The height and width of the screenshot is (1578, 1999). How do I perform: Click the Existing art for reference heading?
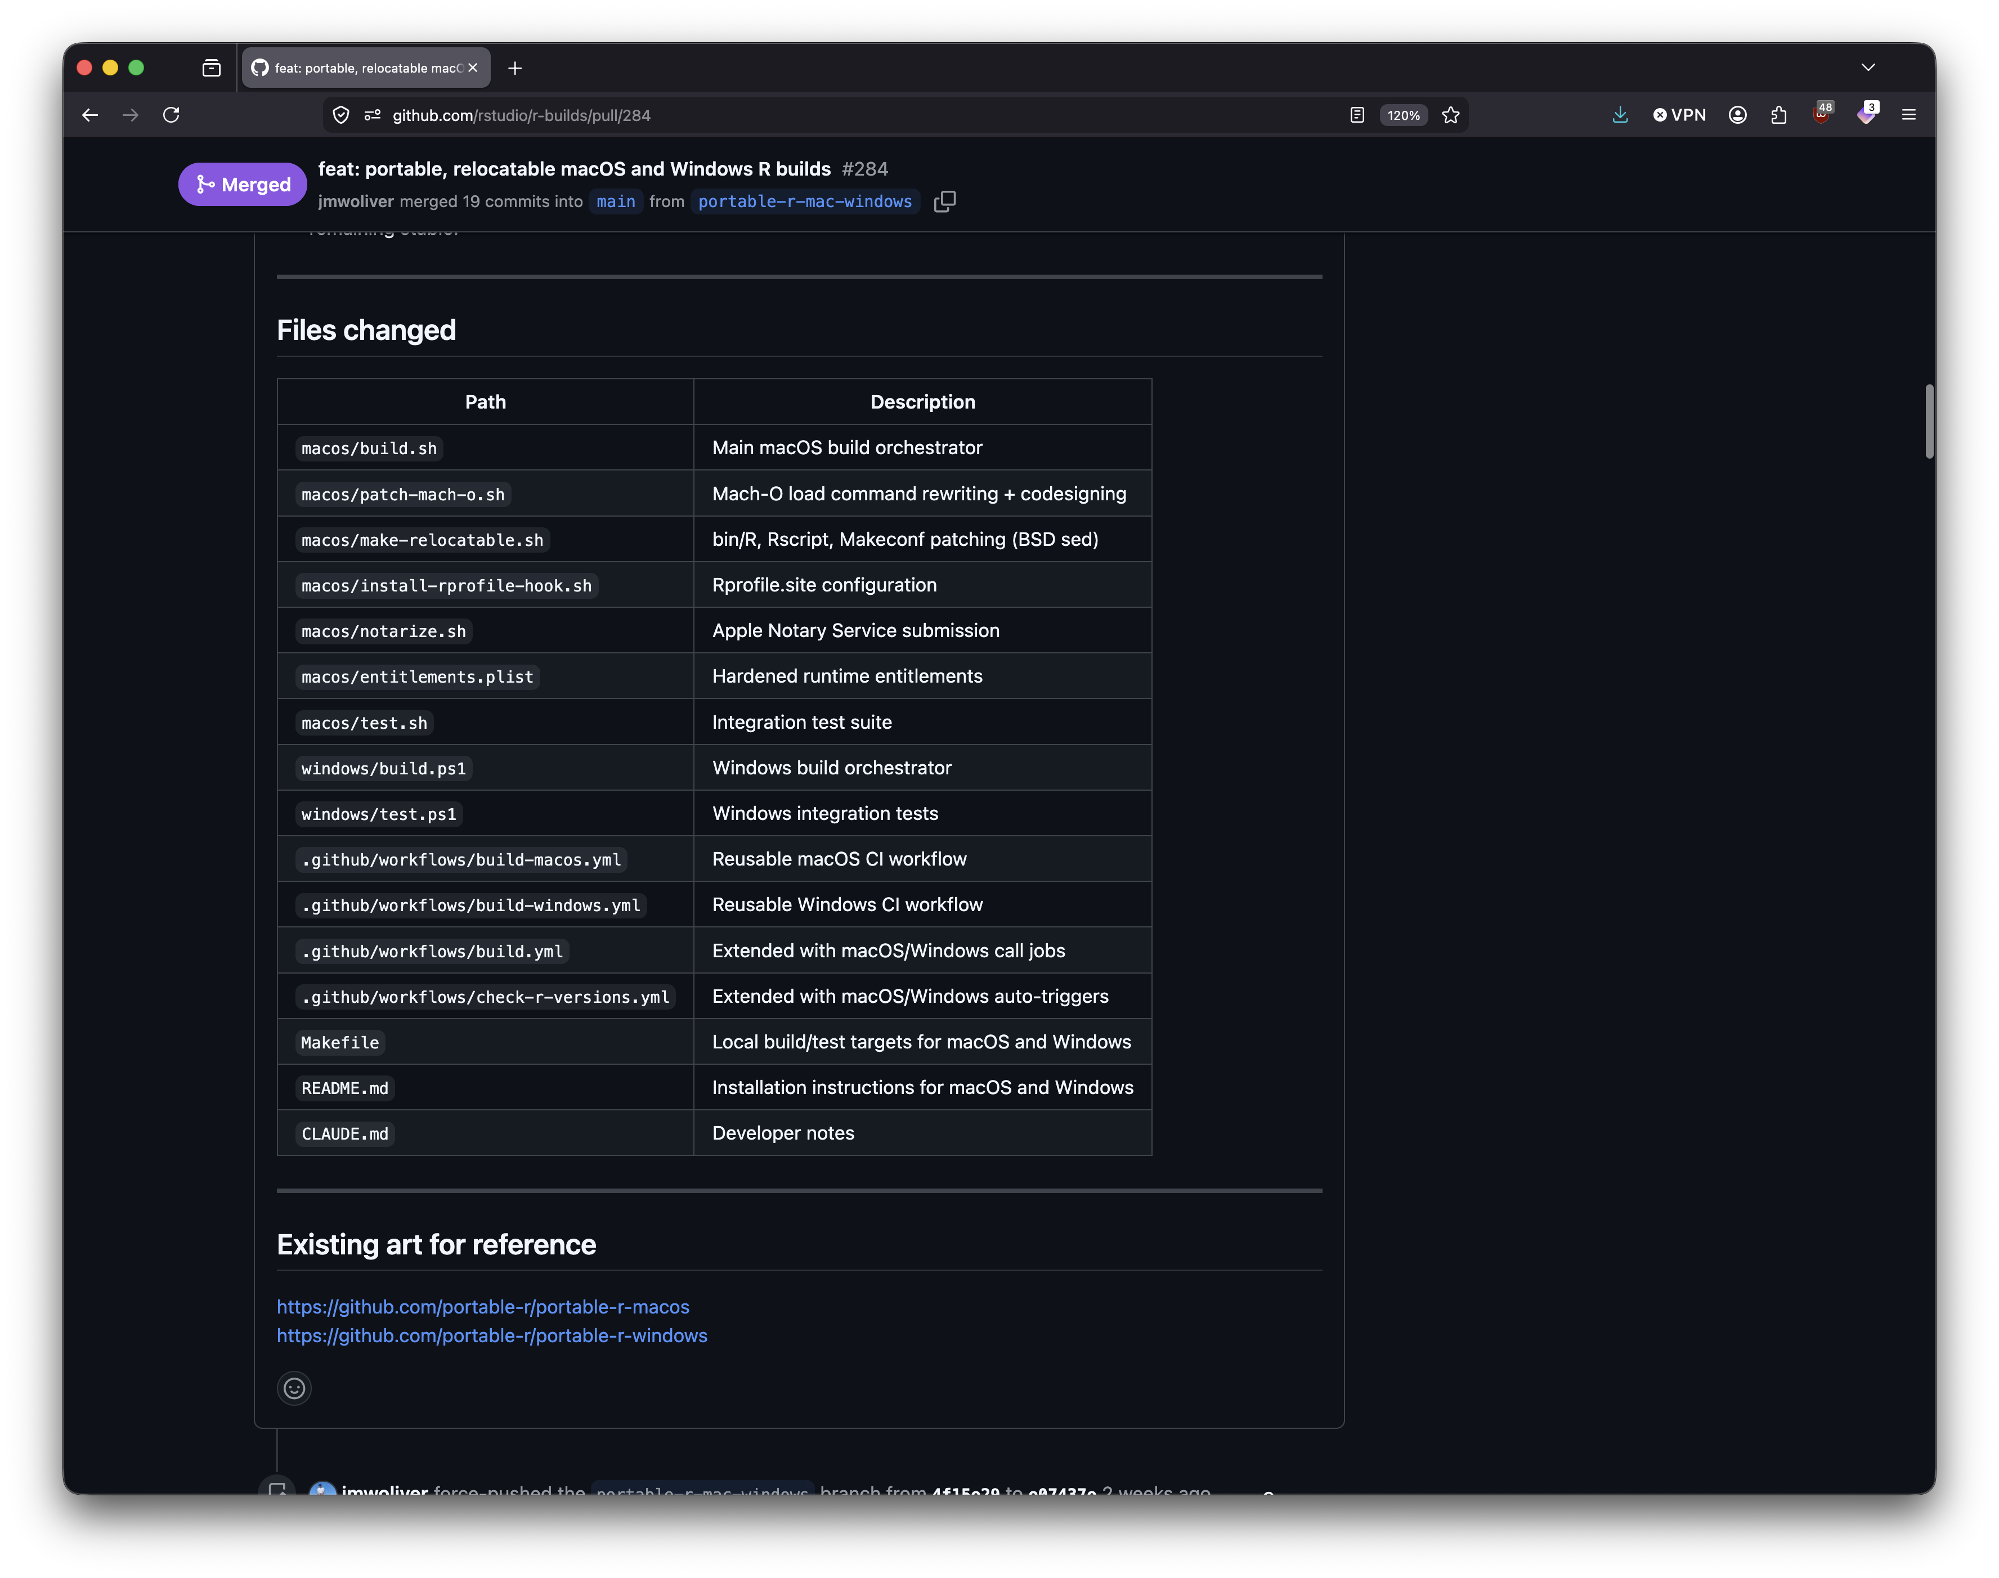coord(436,1244)
